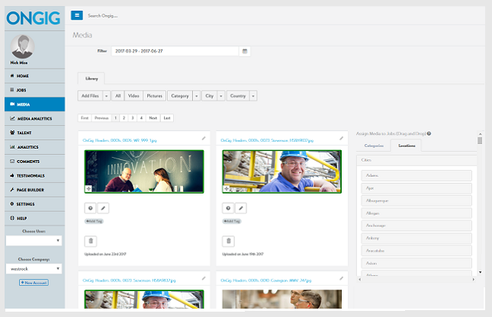Open Settings in the sidebar
Image resolution: width=492 pixels, height=317 pixels.
tap(34, 204)
